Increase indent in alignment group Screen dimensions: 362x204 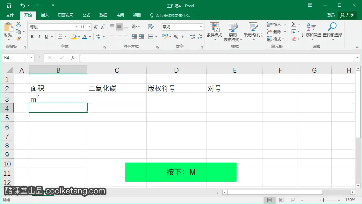click(x=141, y=37)
